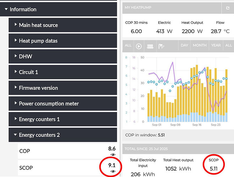Viewport: 234px width, 177px height.
Task: Click the COP in window: 5.51 text
Action: coord(145,135)
